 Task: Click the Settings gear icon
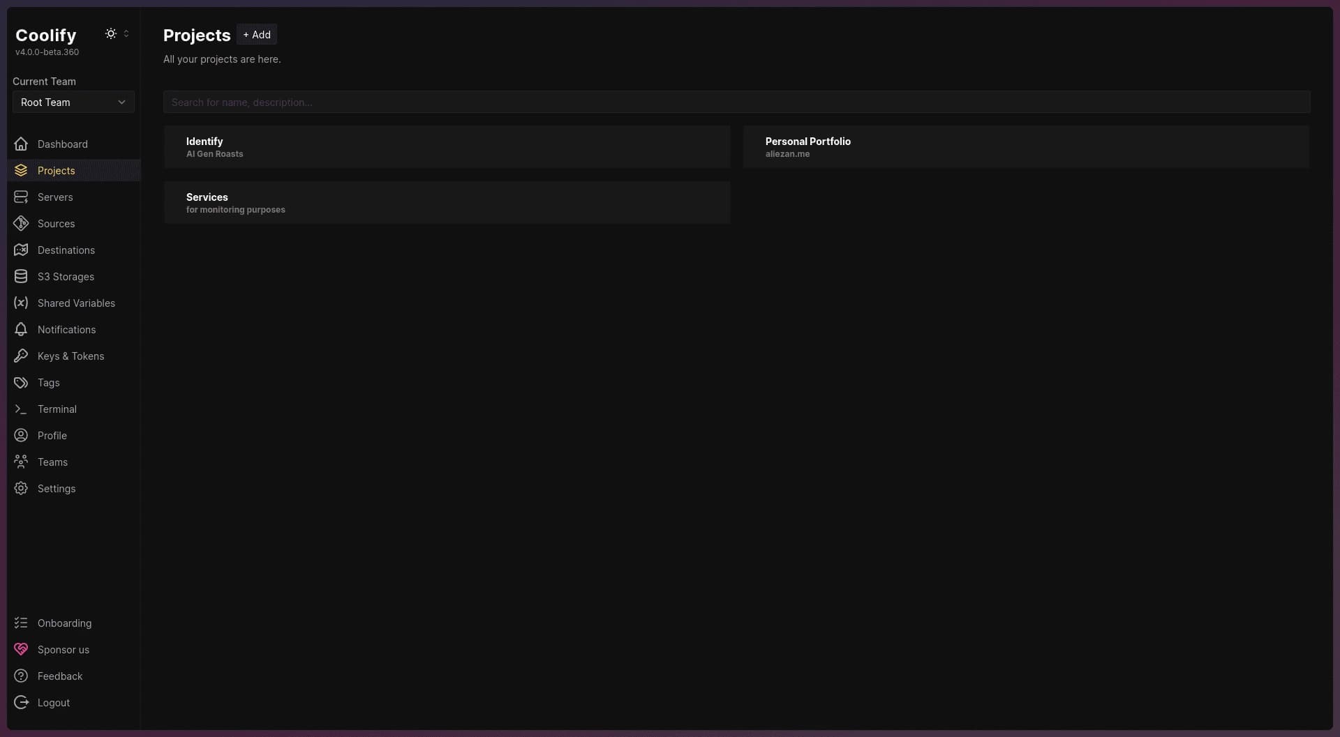click(21, 488)
